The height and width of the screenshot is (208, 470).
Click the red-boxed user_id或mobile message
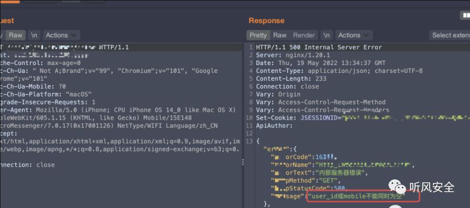(x=364, y=197)
